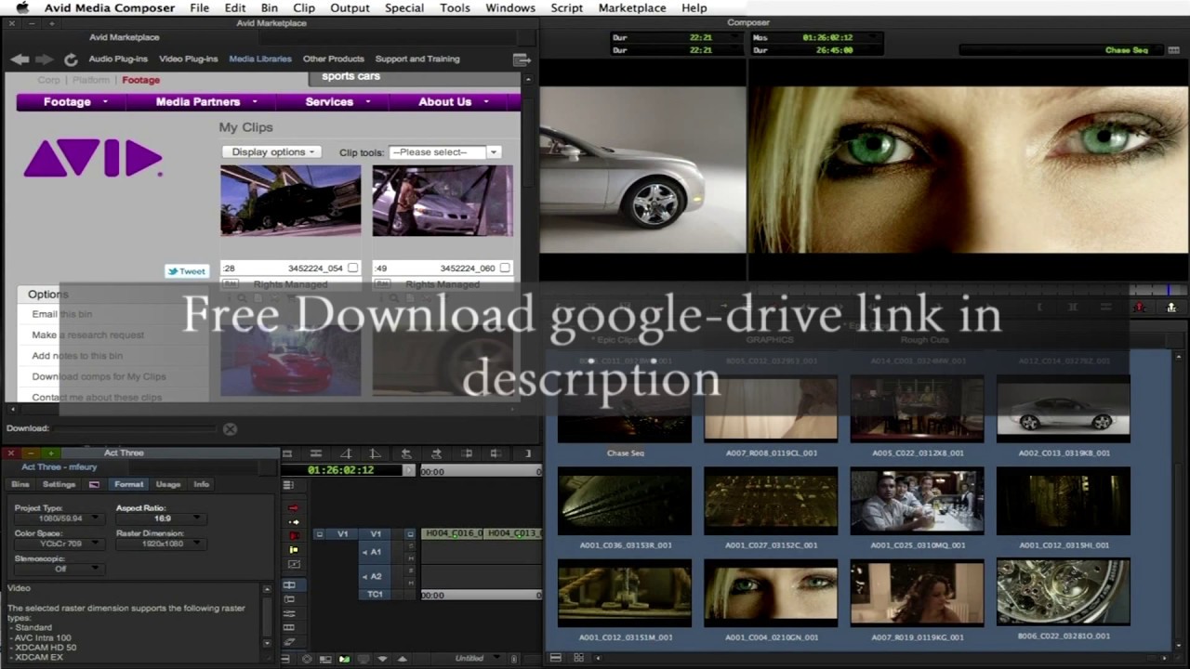Open the Marketplace menu in the menu bar
Viewport: 1190px width, 669px height.
pos(632,8)
